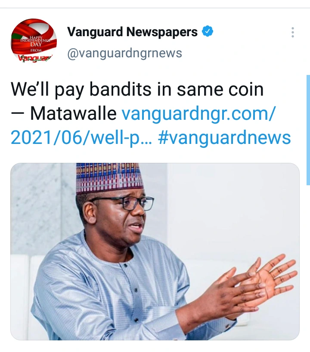Screen dimensions: 310x352
Task: Open the three-dot more options menu
Action: click(x=292, y=32)
